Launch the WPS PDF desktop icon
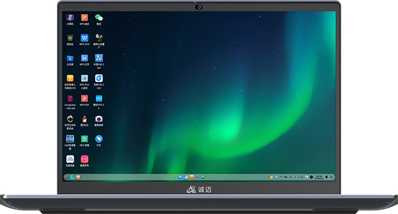The height and width of the screenshot is (214, 398). tap(85, 99)
